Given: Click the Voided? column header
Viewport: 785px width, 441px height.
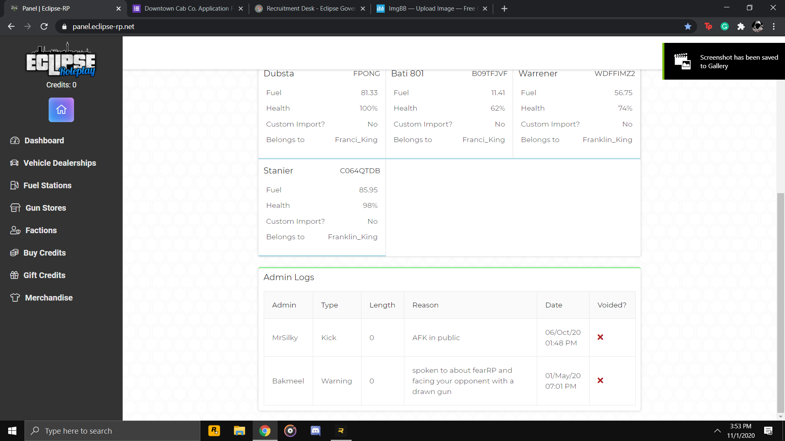Looking at the screenshot, I should [612, 305].
